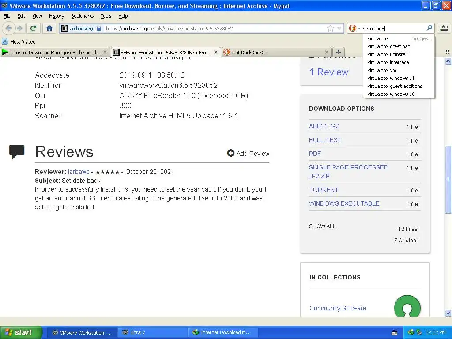
Task: Close the v at DuckDuckGo tab
Action: pos(326,52)
